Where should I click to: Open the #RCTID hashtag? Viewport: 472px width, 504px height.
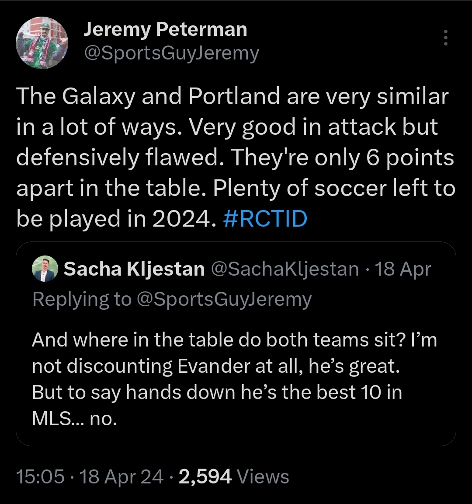coord(265,219)
